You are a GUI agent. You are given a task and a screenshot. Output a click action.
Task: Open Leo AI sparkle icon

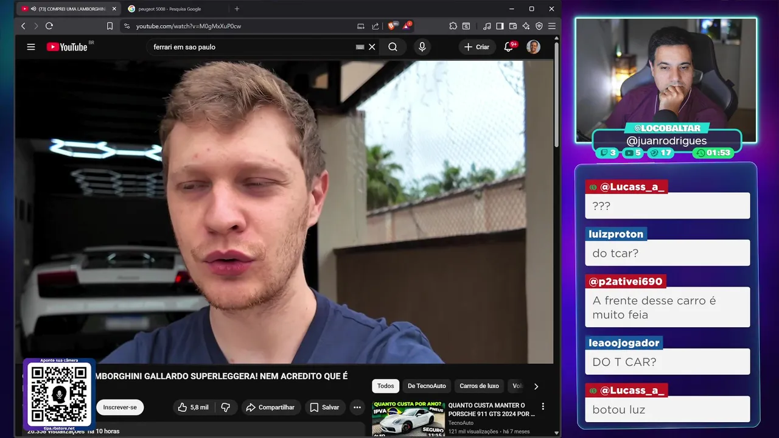point(526,26)
